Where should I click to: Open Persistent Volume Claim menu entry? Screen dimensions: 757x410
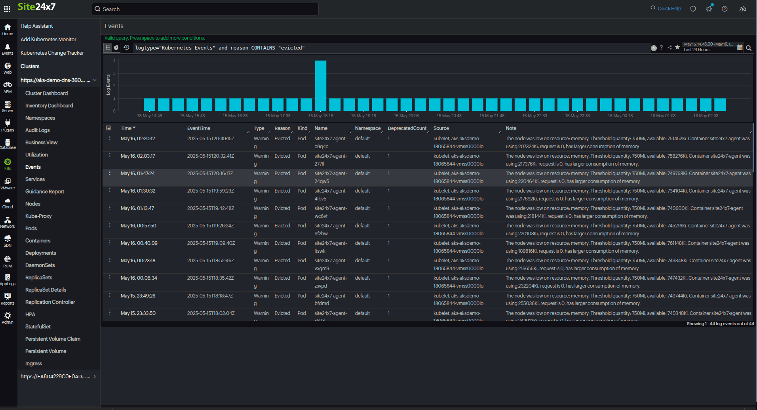[x=53, y=339]
